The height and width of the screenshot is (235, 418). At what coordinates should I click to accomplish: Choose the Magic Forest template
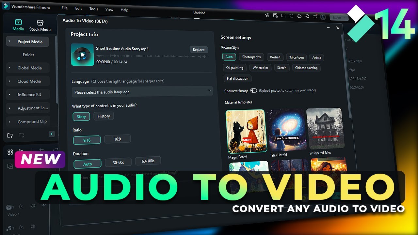point(246,132)
